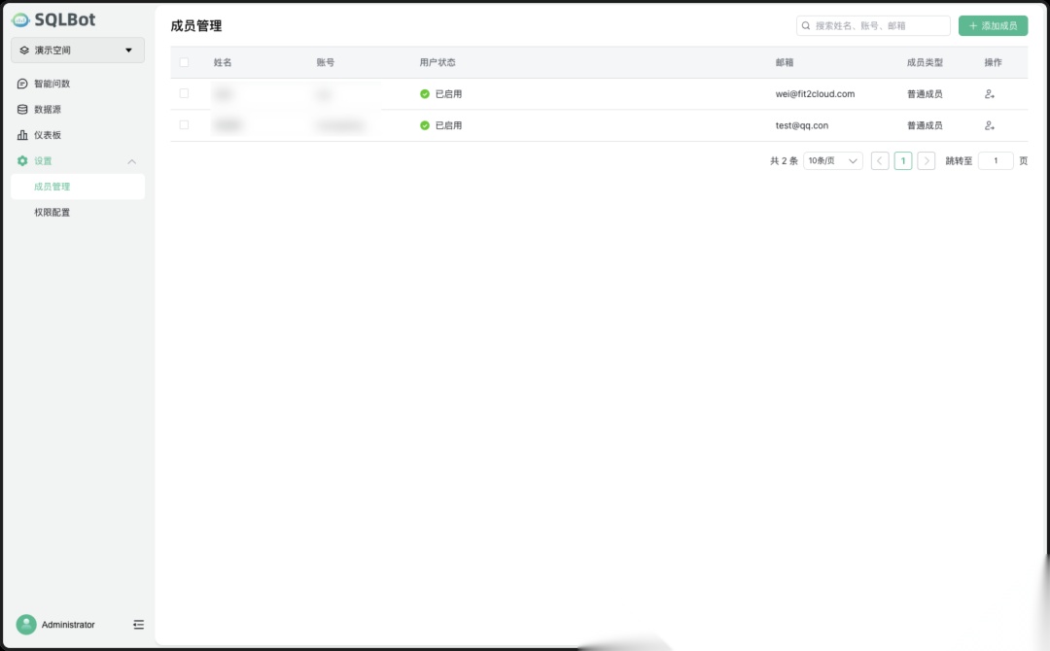Open the 演示空间 workspace dropdown
Screen dimensions: 1050x651
[77, 50]
